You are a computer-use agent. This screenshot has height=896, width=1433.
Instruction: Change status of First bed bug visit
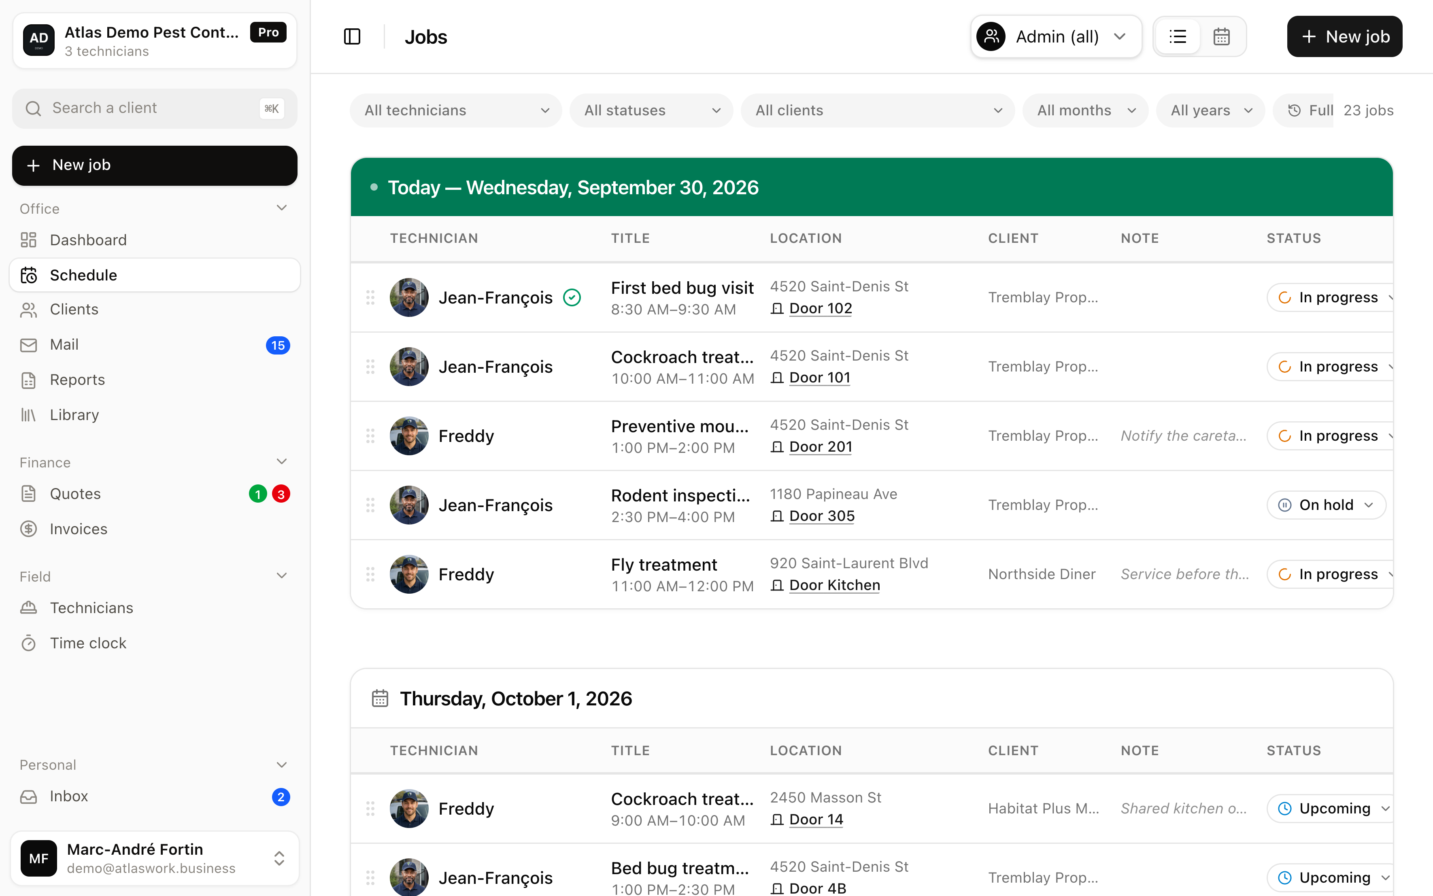[x=1330, y=297]
